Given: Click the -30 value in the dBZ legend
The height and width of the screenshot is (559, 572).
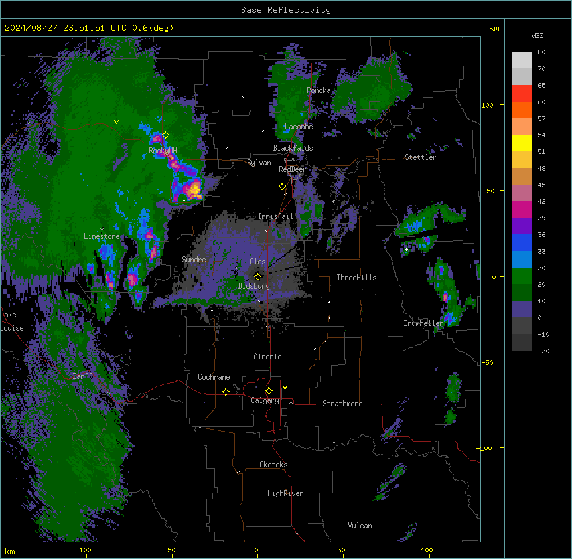Looking at the screenshot, I should 543,351.
